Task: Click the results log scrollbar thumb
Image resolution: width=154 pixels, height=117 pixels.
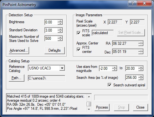Action: click(x=89, y=104)
